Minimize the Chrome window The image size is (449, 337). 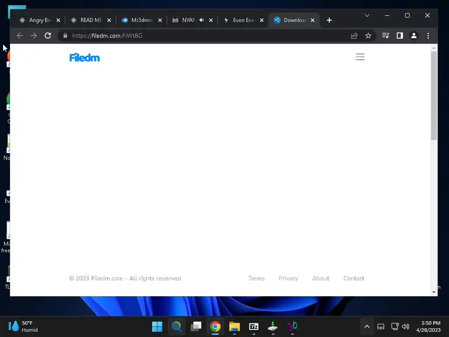point(387,15)
